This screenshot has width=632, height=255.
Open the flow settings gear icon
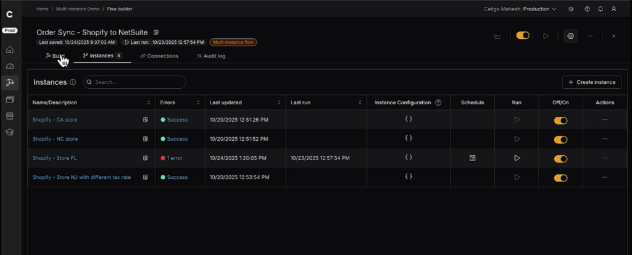point(570,36)
